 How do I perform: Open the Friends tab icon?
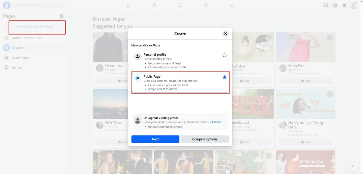[x=154, y=5]
